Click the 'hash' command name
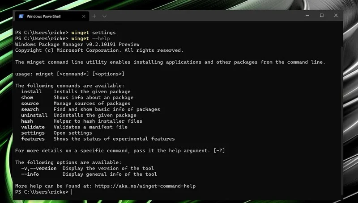This screenshot has height=203, width=358. [x=27, y=121]
